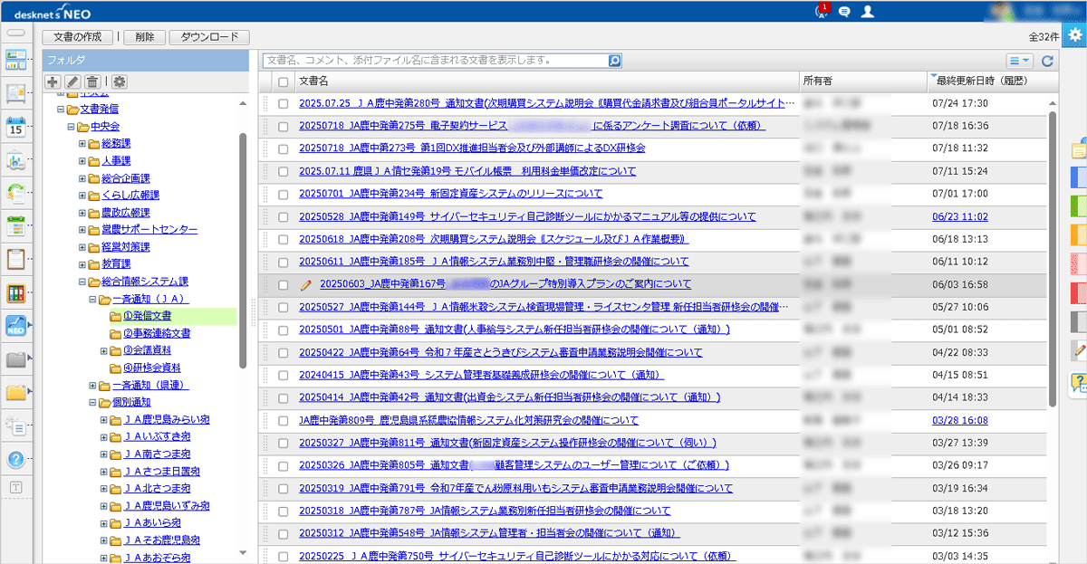Delete folder using trash can icon
The image size is (1087, 564).
[x=92, y=81]
